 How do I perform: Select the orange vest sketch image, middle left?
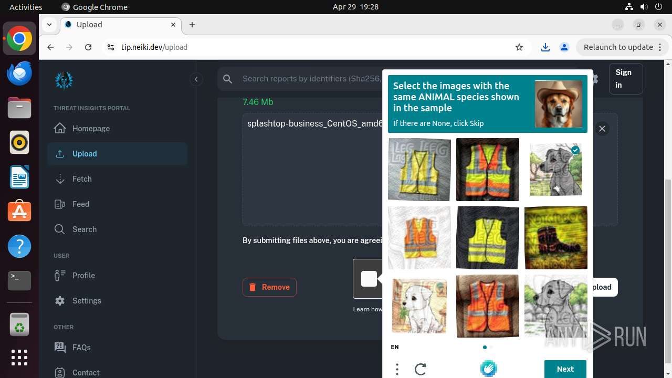tap(419, 238)
